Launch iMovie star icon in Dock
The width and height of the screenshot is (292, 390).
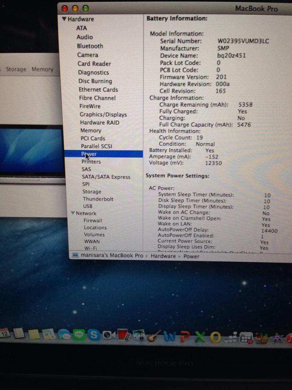click(x=277, y=338)
